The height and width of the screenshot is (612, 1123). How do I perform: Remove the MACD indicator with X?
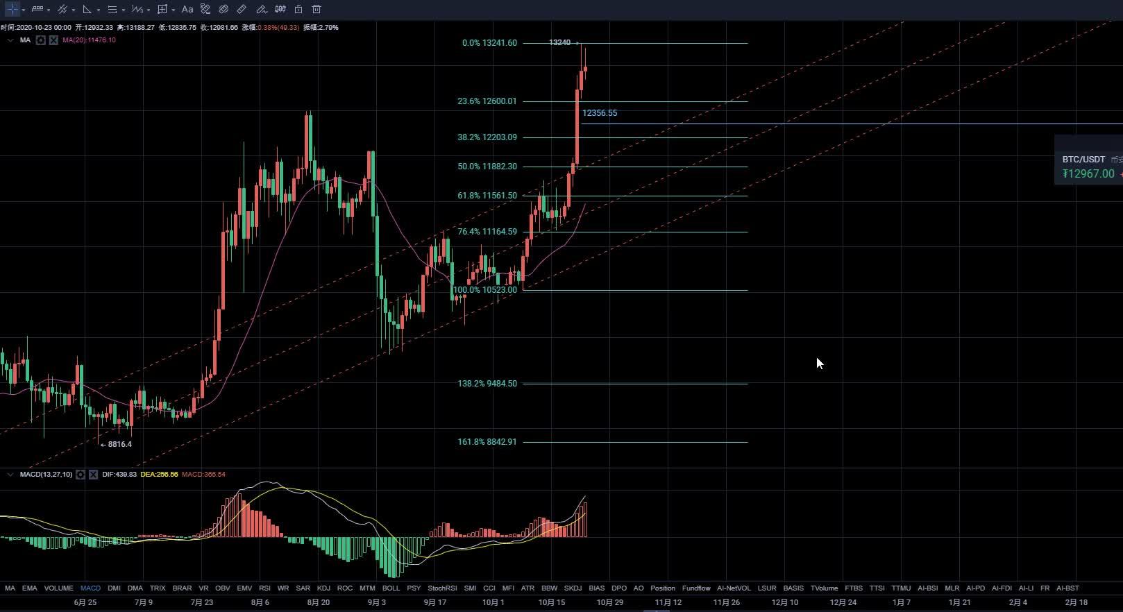tap(93, 475)
